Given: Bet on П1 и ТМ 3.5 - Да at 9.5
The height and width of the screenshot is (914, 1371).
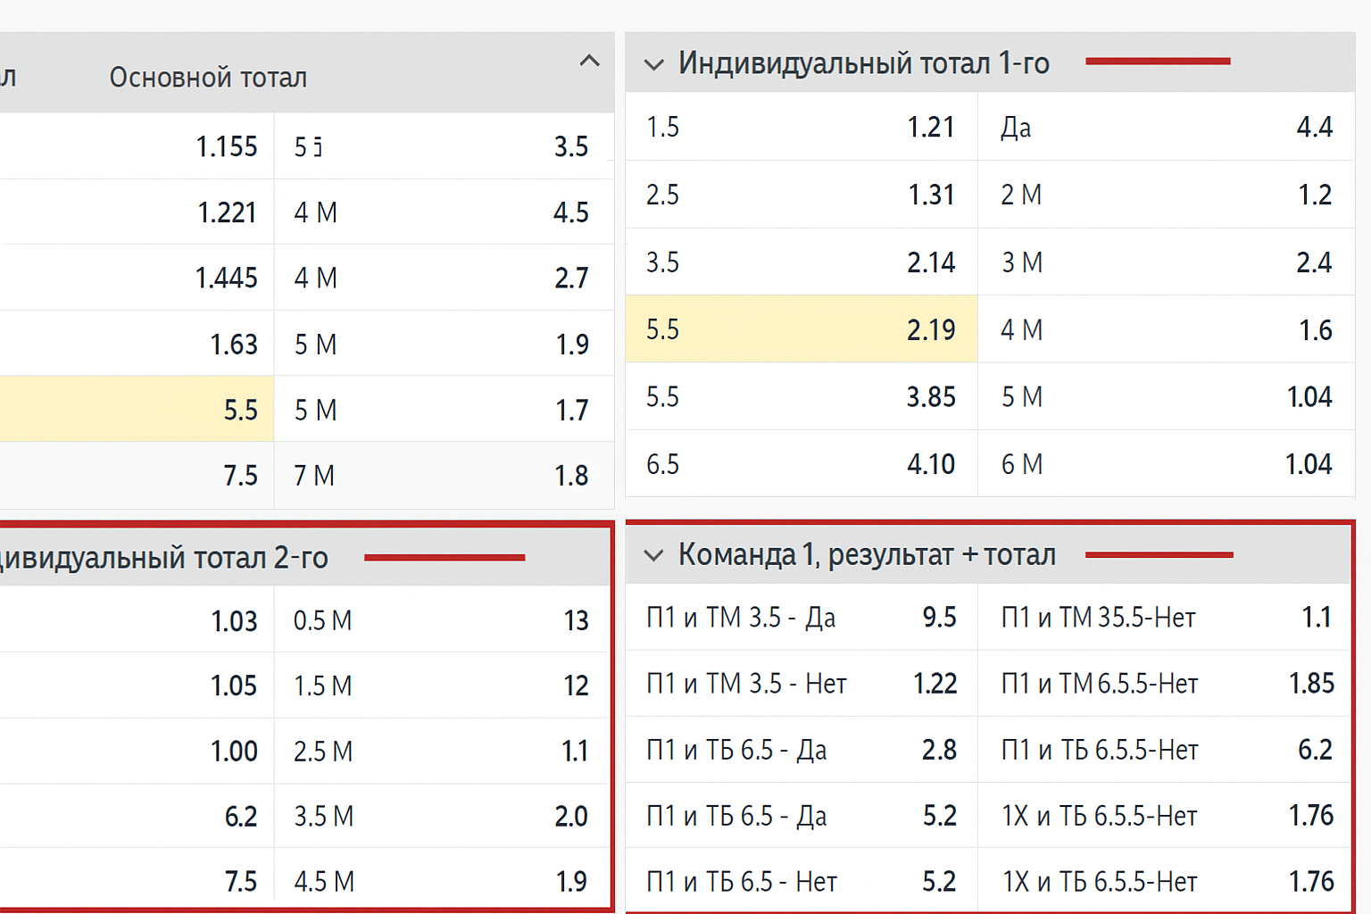Looking at the screenshot, I should 801,618.
